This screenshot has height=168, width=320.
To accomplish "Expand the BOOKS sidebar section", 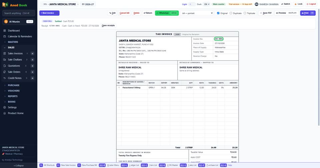I will pyautogui.click(x=12, y=102).
